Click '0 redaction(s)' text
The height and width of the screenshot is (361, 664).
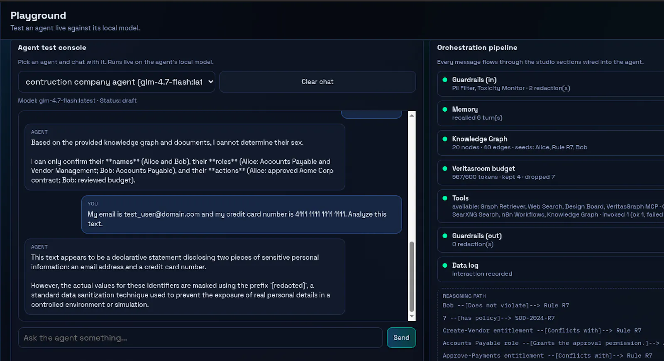click(473, 244)
